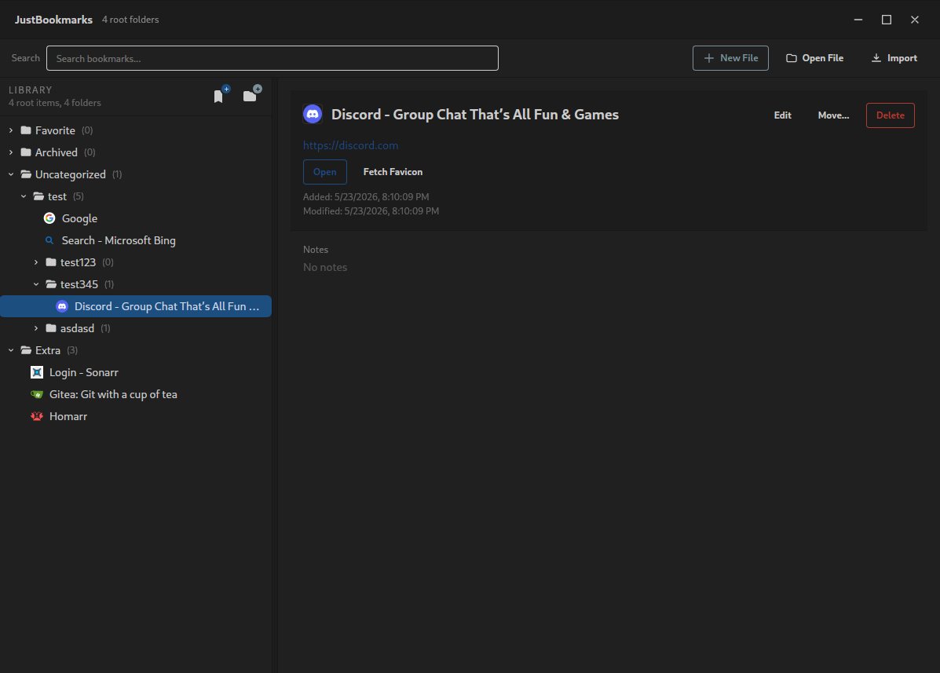Expand the test123 folder chevron

coord(36,262)
